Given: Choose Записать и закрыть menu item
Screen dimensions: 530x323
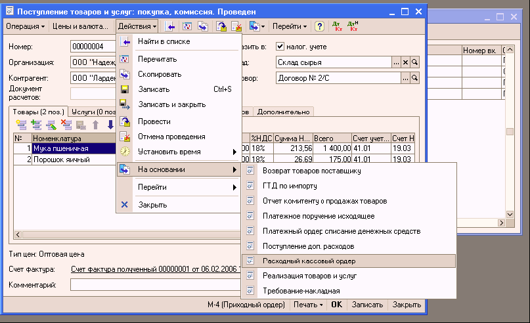Looking at the screenshot, I should 171,104.
